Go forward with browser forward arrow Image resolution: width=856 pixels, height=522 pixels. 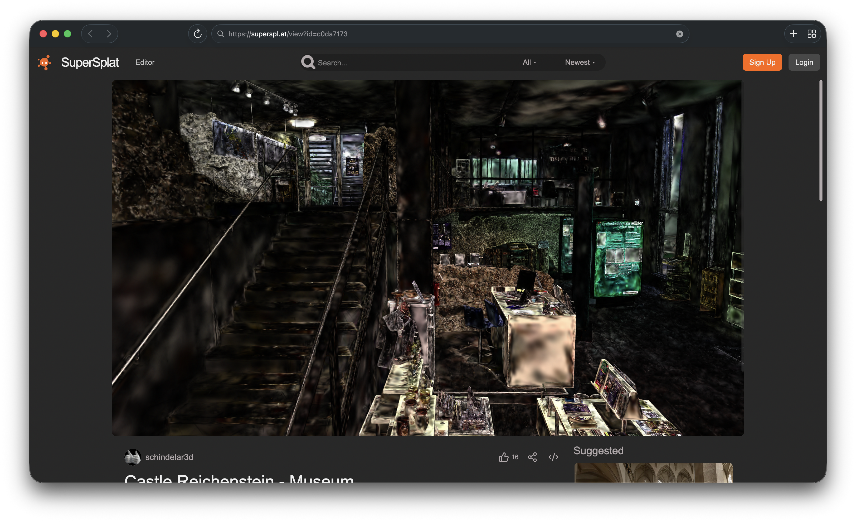point(109,34)
